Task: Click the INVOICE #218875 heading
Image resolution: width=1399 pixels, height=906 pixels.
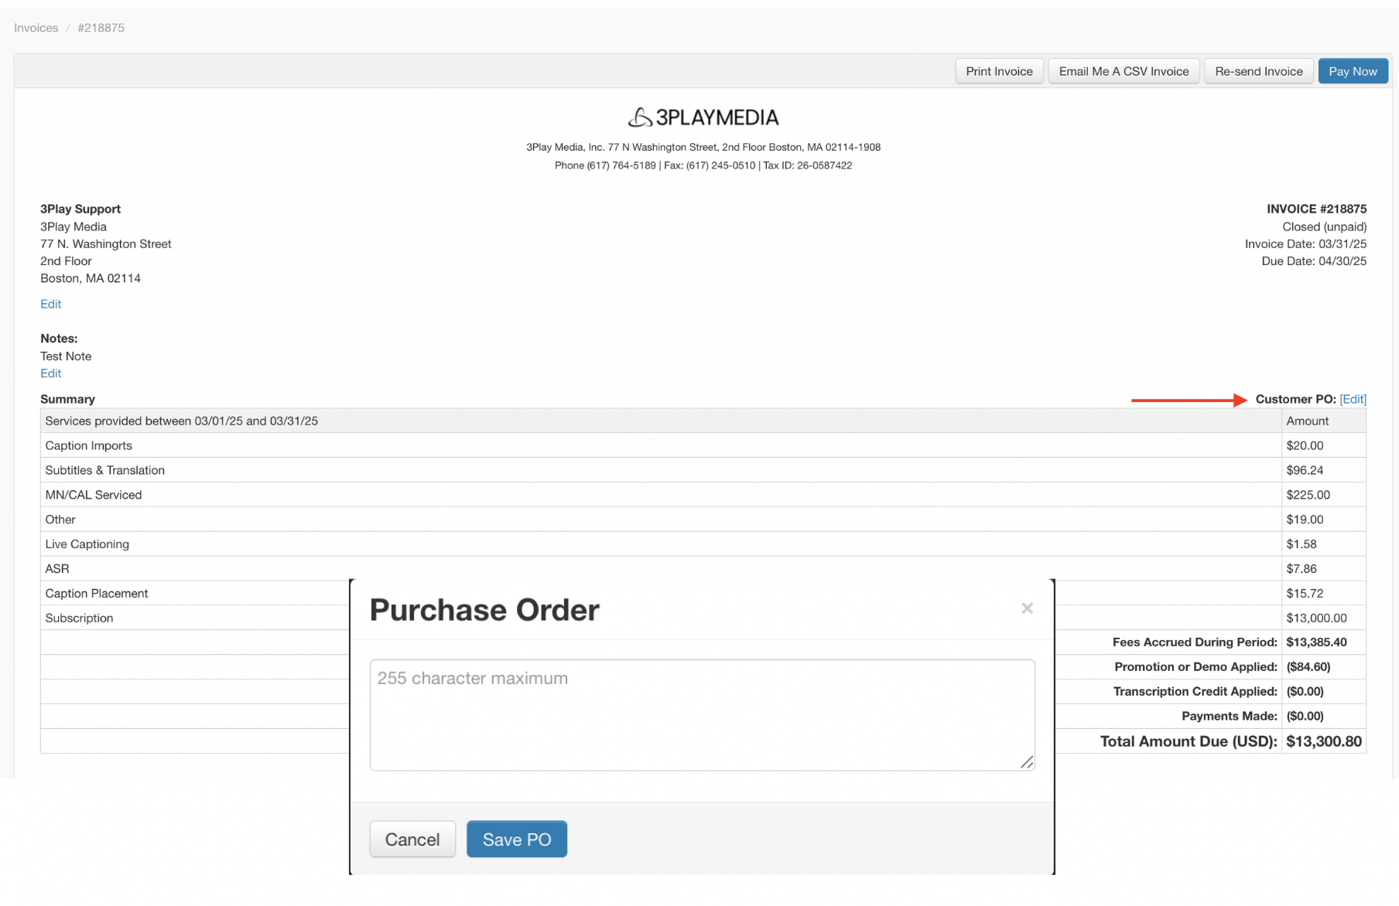Action: click(1316, 209)
